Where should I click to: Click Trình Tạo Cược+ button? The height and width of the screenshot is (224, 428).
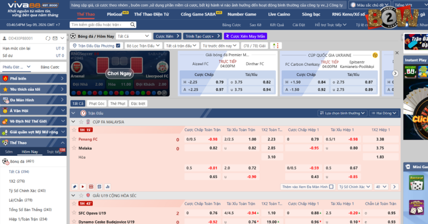coord(203,36)
